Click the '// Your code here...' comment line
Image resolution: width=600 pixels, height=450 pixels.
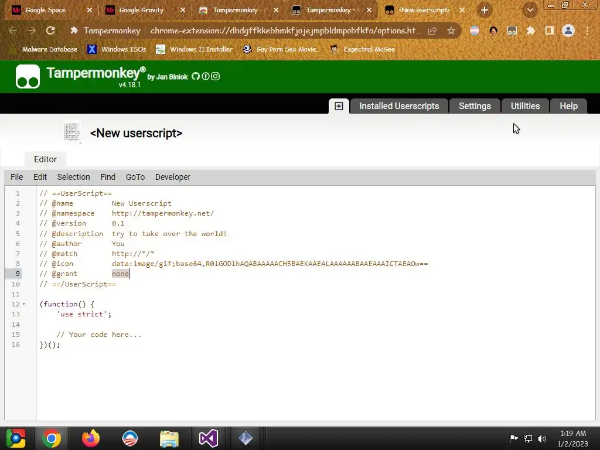(x=98, y=335)
